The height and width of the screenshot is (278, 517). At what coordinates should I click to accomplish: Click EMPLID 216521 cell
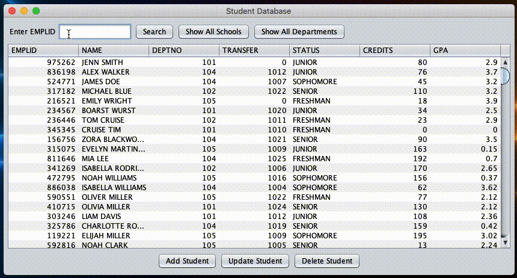click(43, 100)
